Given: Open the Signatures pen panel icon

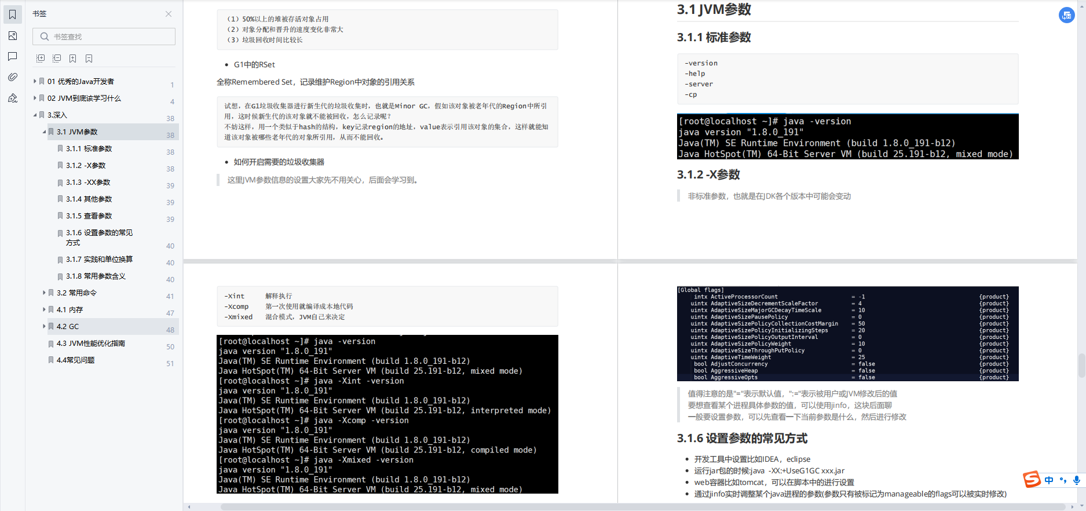Looking at the screenshot, I should coord(12,98).
